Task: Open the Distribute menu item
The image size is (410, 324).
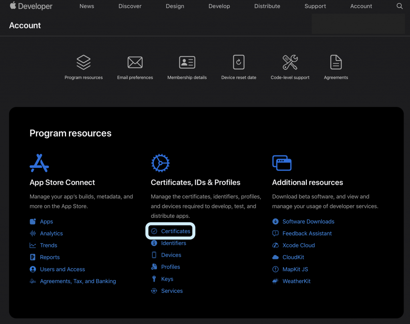Action: coord(267,6)
